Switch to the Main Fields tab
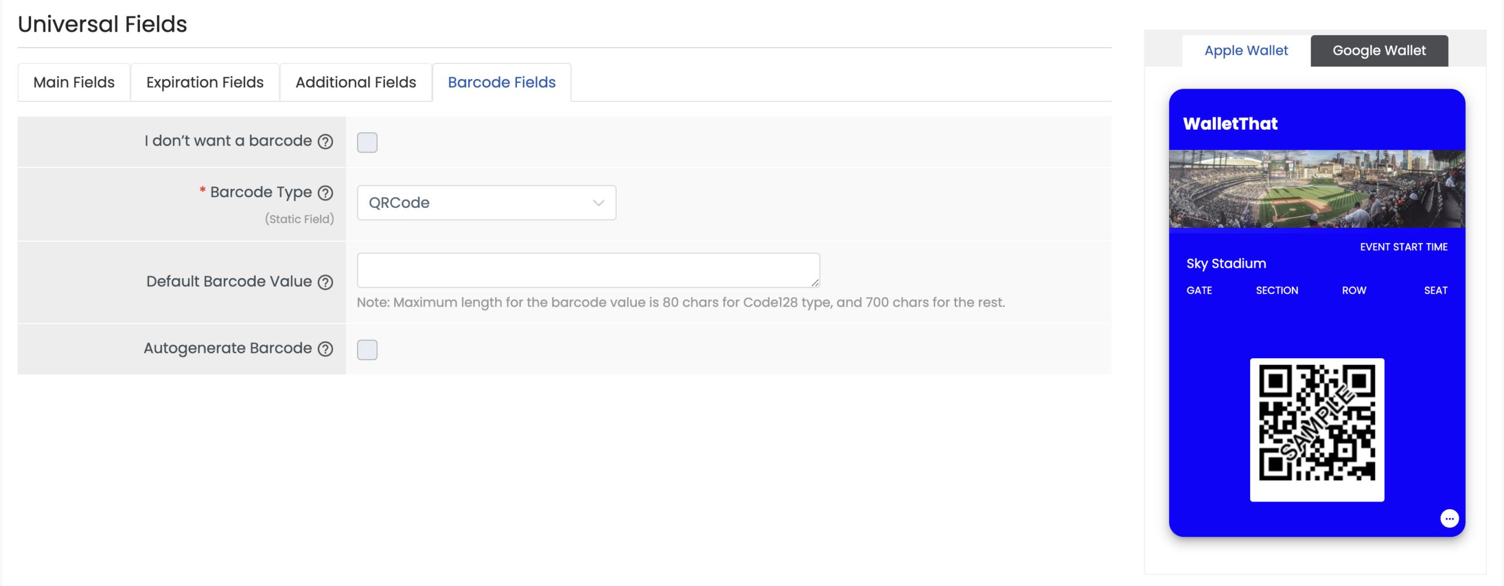The width and height of the screenshot is (1504, 586). tap(74, 82)
